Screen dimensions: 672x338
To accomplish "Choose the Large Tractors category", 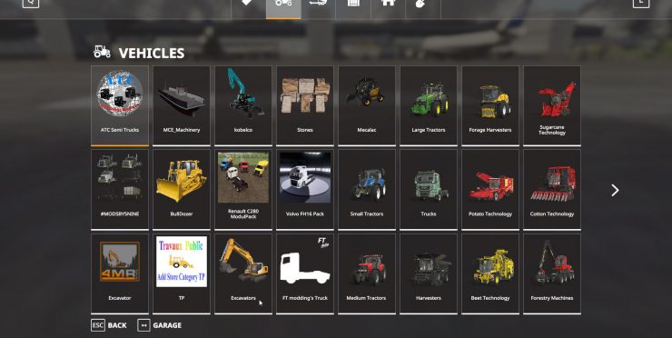I will [428, 105].
